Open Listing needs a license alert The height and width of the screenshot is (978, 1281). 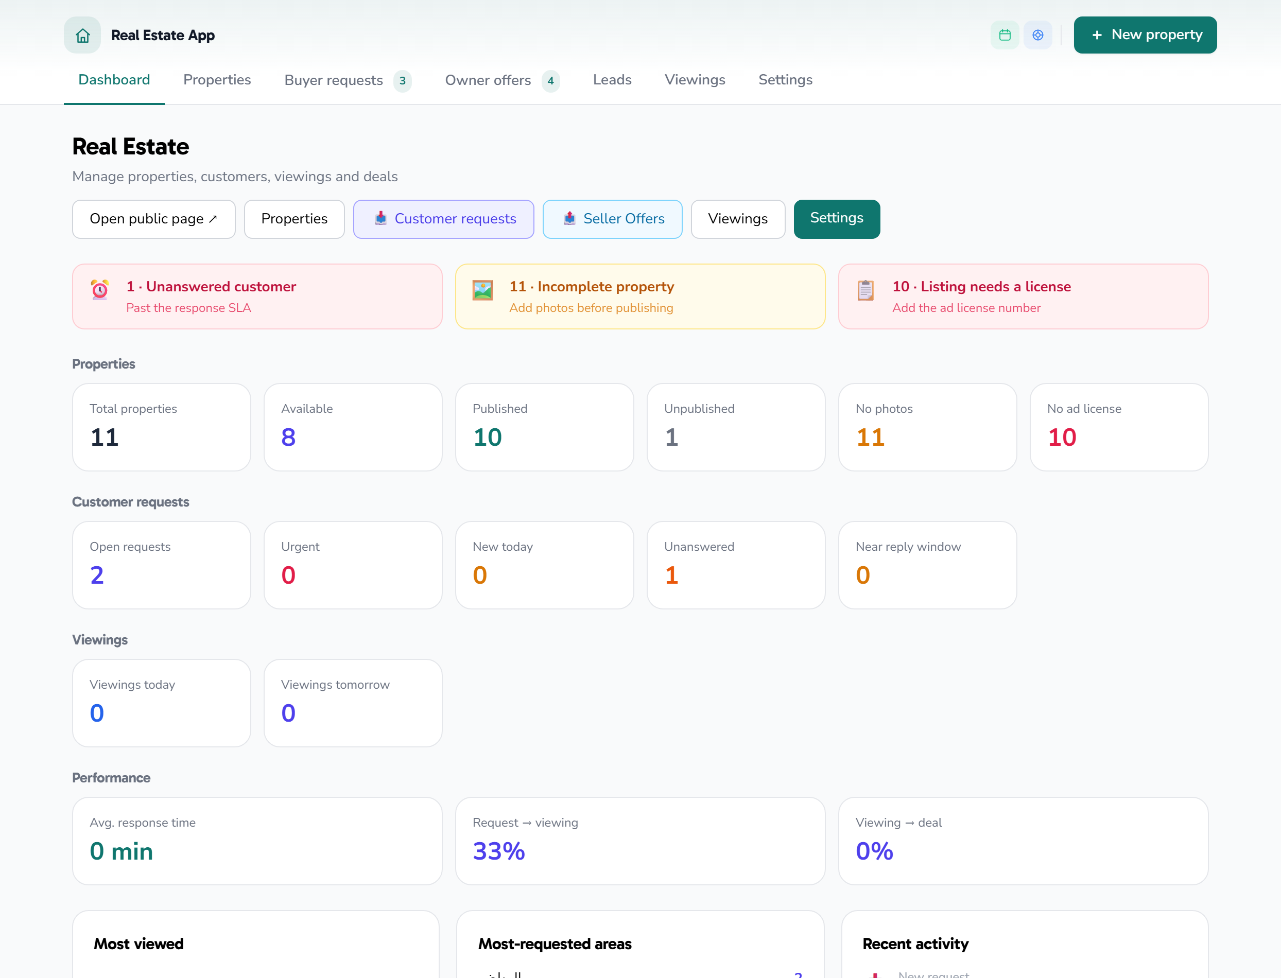tap(1023, 296)
